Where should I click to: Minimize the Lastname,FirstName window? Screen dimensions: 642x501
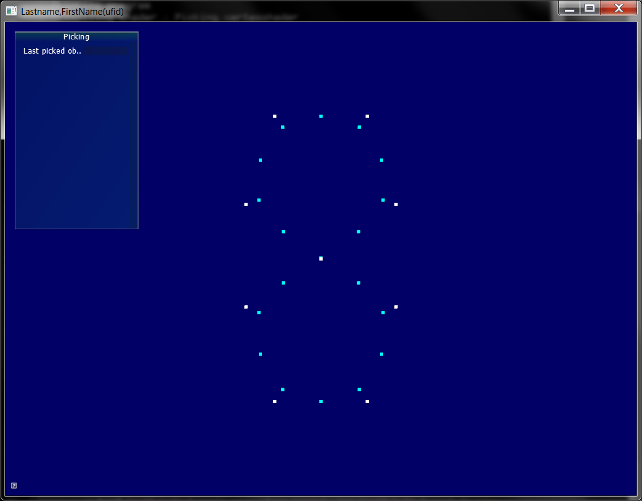(x=570, y=9)
